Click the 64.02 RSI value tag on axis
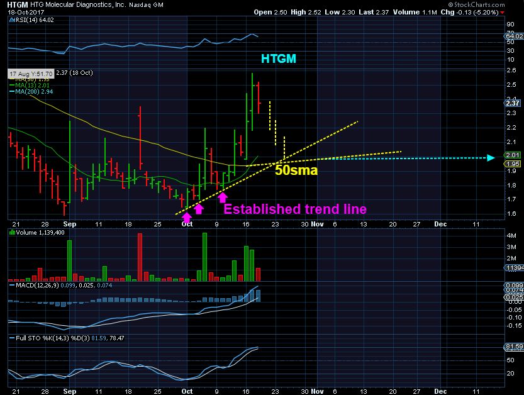This screenshot has height=395, width=524. (514, 36)
